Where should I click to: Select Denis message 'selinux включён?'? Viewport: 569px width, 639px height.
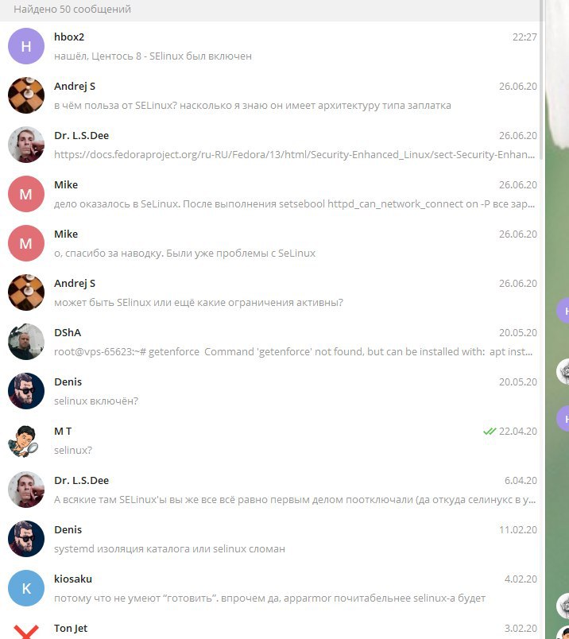(273, 391)
